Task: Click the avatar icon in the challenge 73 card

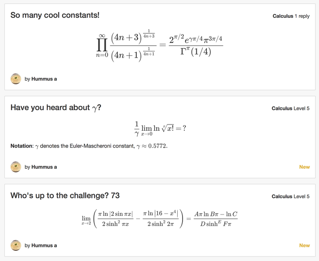Action: click(16, 245)
